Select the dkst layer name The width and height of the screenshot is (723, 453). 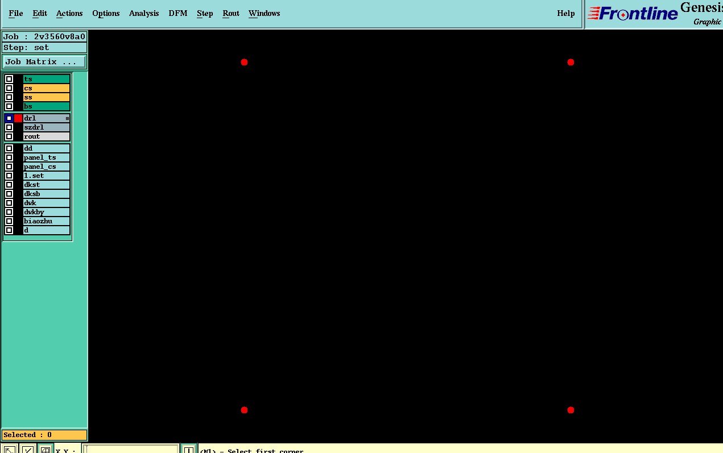pos(47,185)
